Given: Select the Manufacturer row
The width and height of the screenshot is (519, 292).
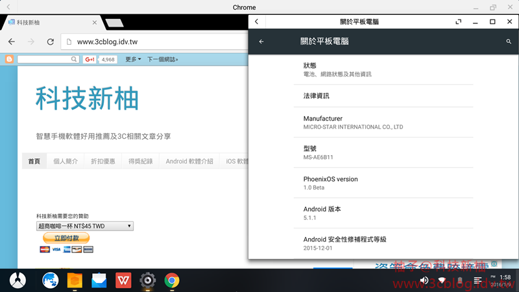Looking at the screenshot, I should point(383,122).
